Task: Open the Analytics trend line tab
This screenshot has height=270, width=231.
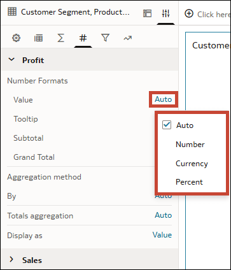Action: [128, 38]
